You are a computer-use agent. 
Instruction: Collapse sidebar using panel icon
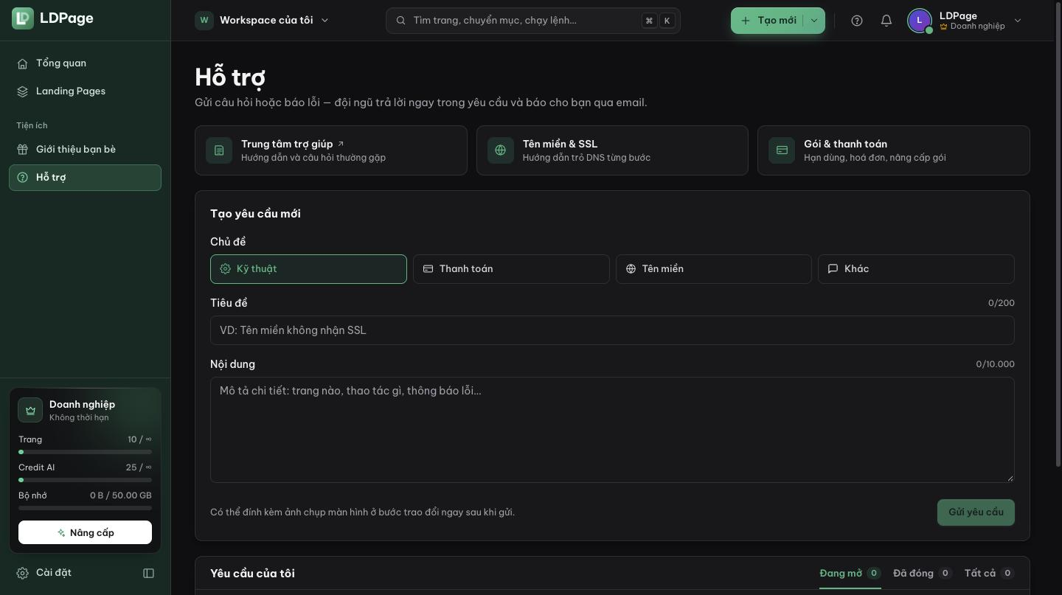pos(148,573)
